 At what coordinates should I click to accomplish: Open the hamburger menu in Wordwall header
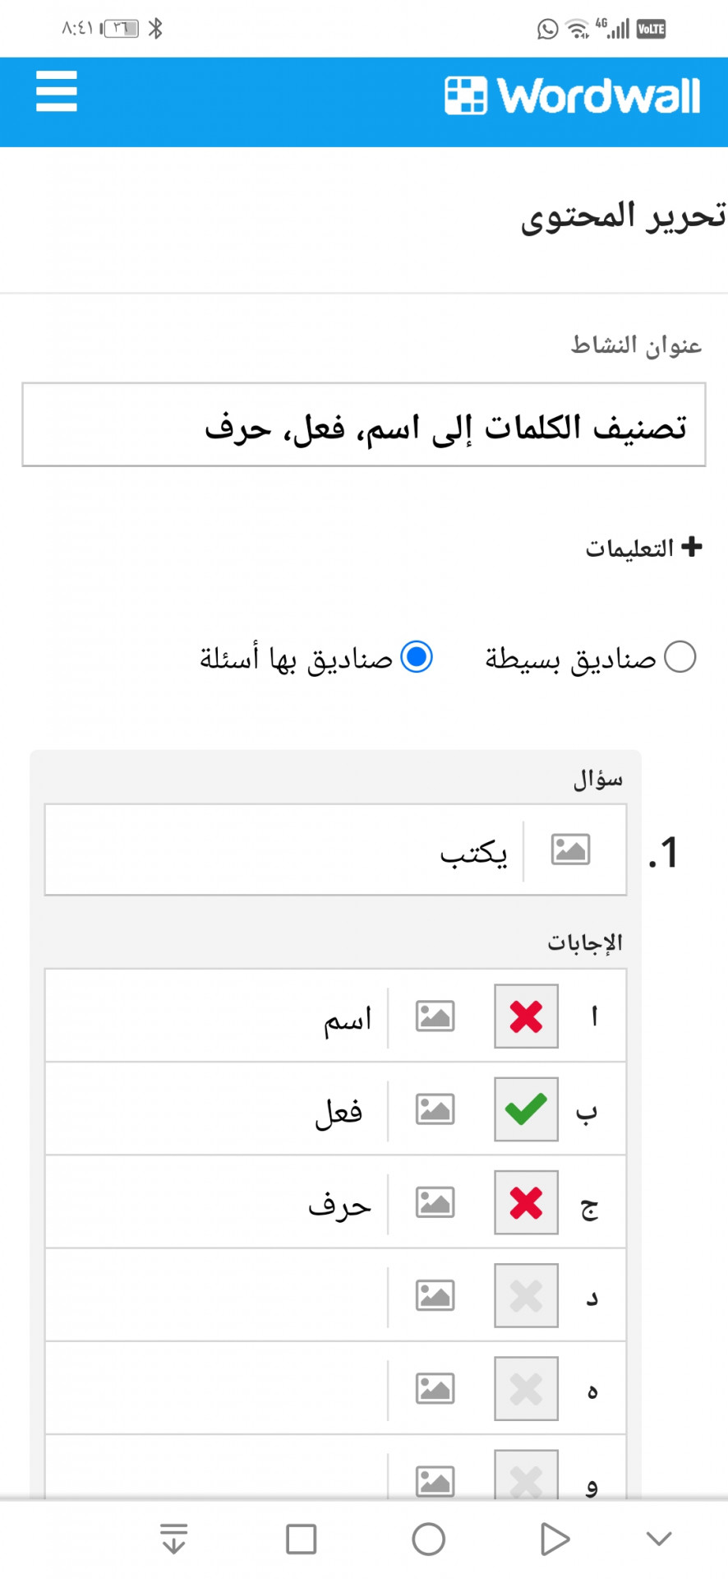[57, 91]
